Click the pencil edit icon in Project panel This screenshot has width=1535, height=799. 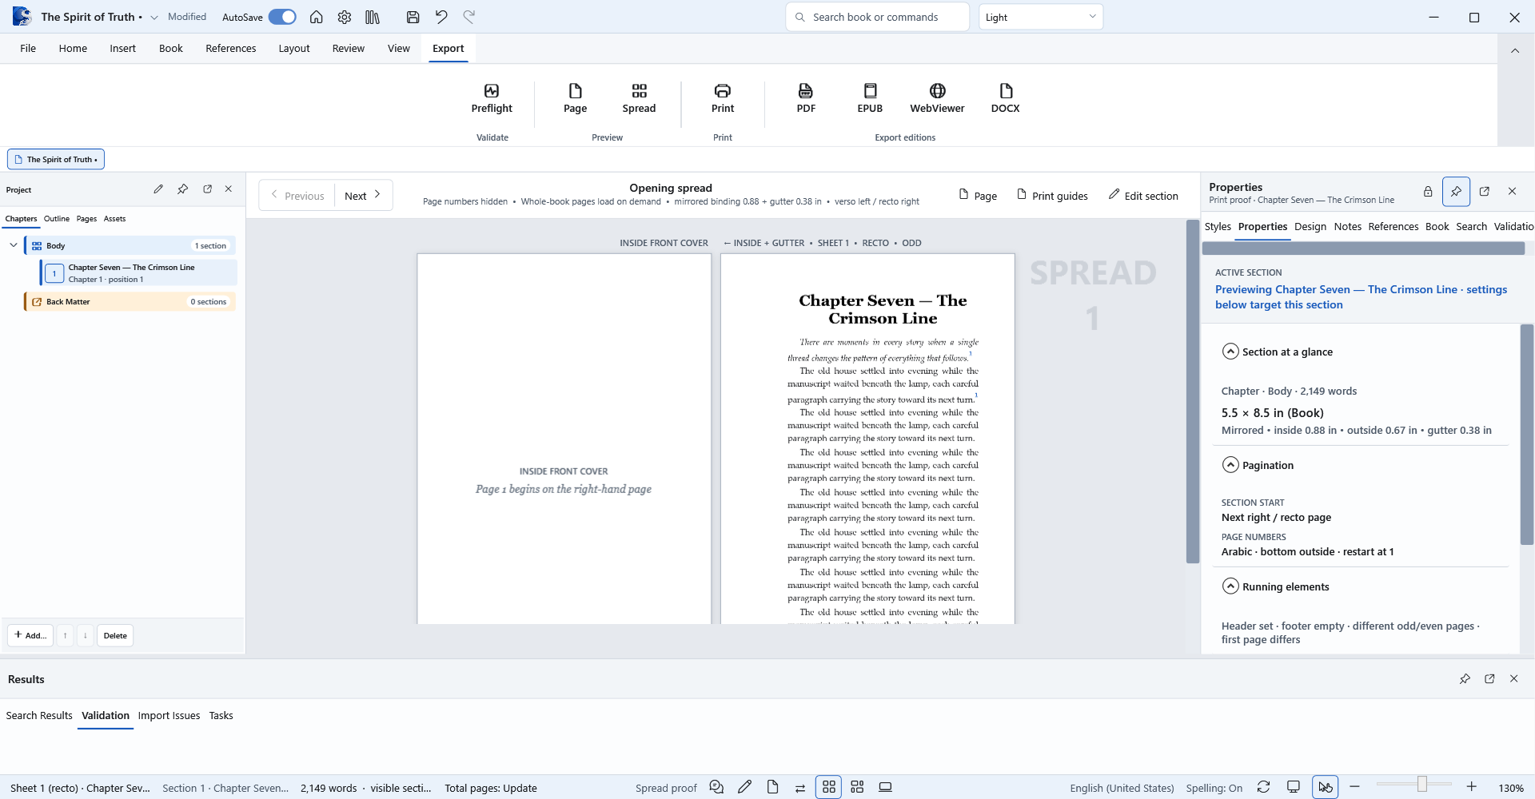[158, 189]
